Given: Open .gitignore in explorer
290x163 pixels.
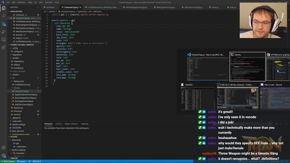Looking at the screenshot, I should (x=24, y=118).
